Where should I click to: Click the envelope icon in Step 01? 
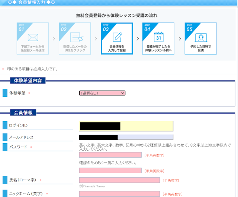tap(33, 37)
